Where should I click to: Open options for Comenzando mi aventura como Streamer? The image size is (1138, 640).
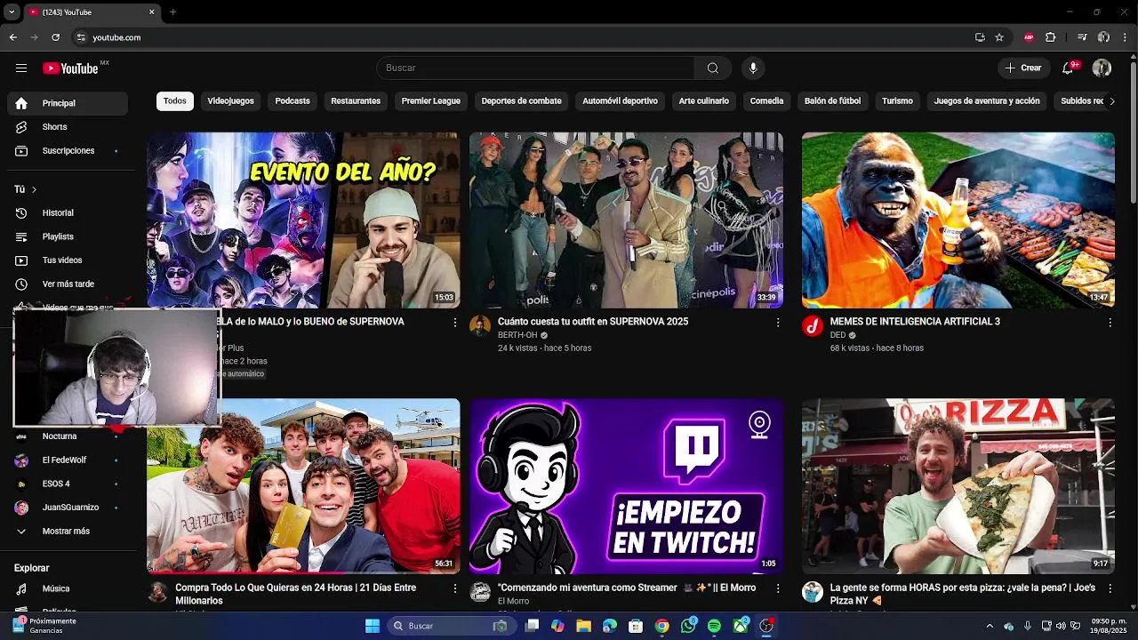pyautogui.click(x=778, y=588)
